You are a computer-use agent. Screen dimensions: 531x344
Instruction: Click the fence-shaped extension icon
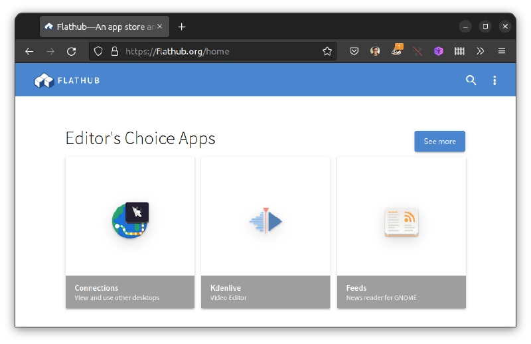(x=459, y=51)
